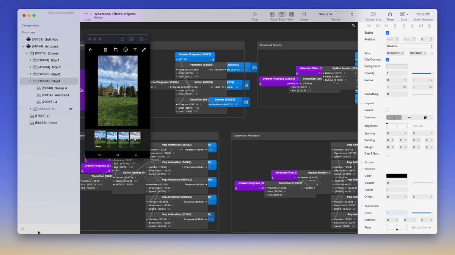Select the Patch Editor View icon

[x=282, y=14]
